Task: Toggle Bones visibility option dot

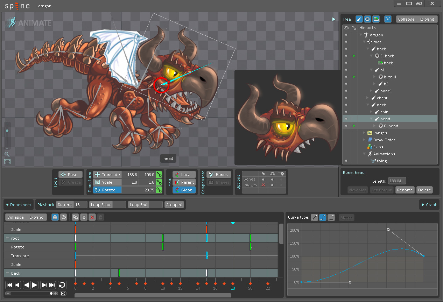Action: 272,179
